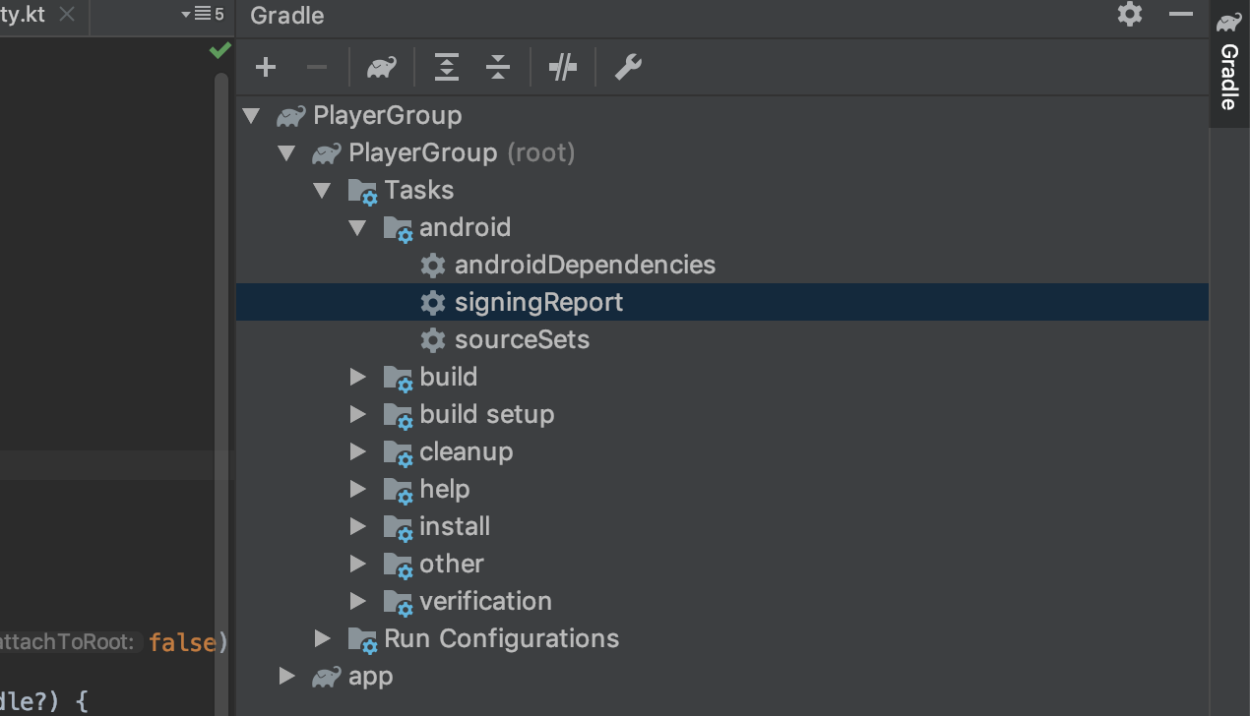Toggle Offline Mode icon in Gradle toolbar
Viewport: 1250px width, 716px height.
[563, 67]
